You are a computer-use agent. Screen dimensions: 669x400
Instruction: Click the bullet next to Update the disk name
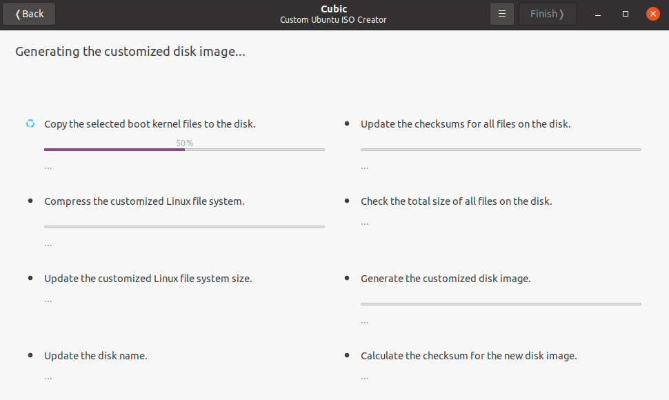(x=30, y=355)
